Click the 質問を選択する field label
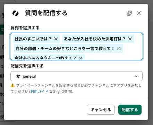The image size is (153, 125). click(x=25, y=28)
